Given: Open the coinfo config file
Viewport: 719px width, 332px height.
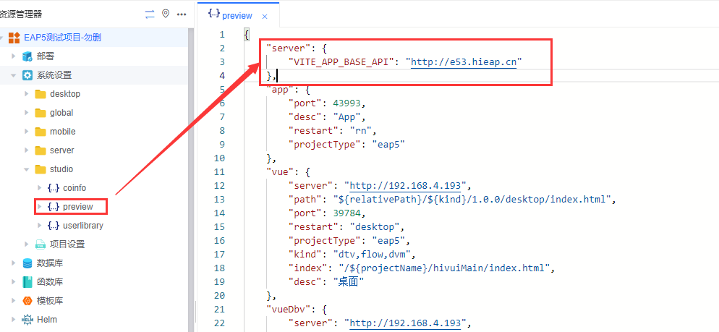Looking at the screenshot, I should [74, 188].
